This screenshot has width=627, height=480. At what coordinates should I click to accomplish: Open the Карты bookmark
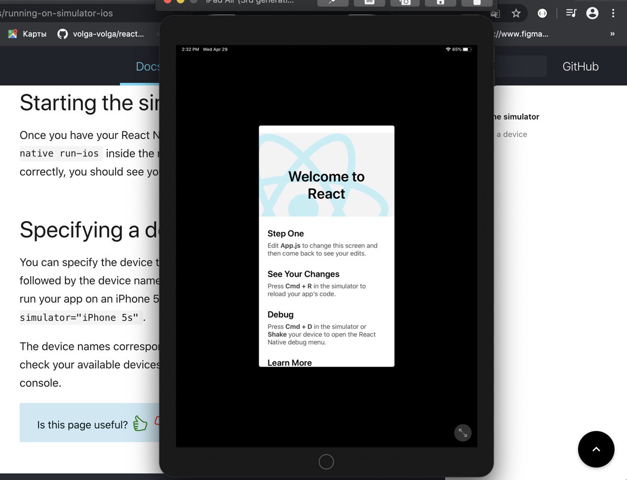pyautogui.click(x=35, y=34)
